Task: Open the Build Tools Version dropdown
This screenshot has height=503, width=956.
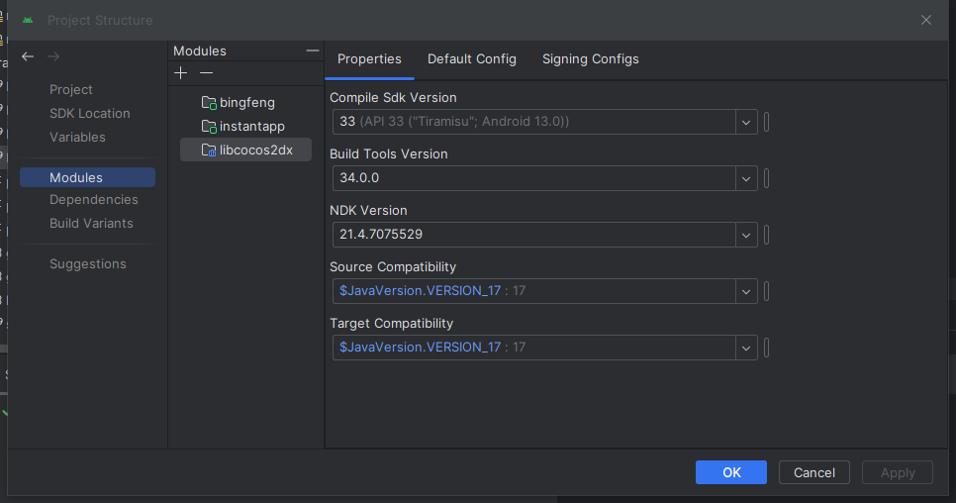Action: [x=746, y=178]
